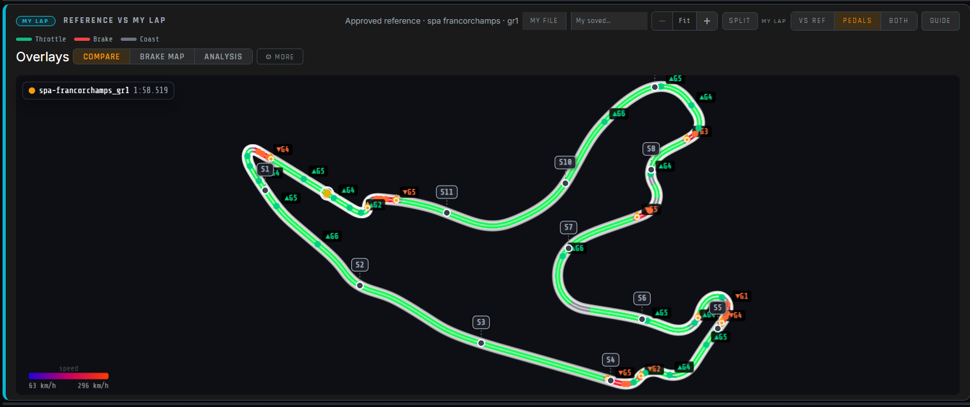Viewport: 970px width, 407px height.
Task: Click the upshift G6 label near S10
Action: pyautogui.click(x=618, y=114)
